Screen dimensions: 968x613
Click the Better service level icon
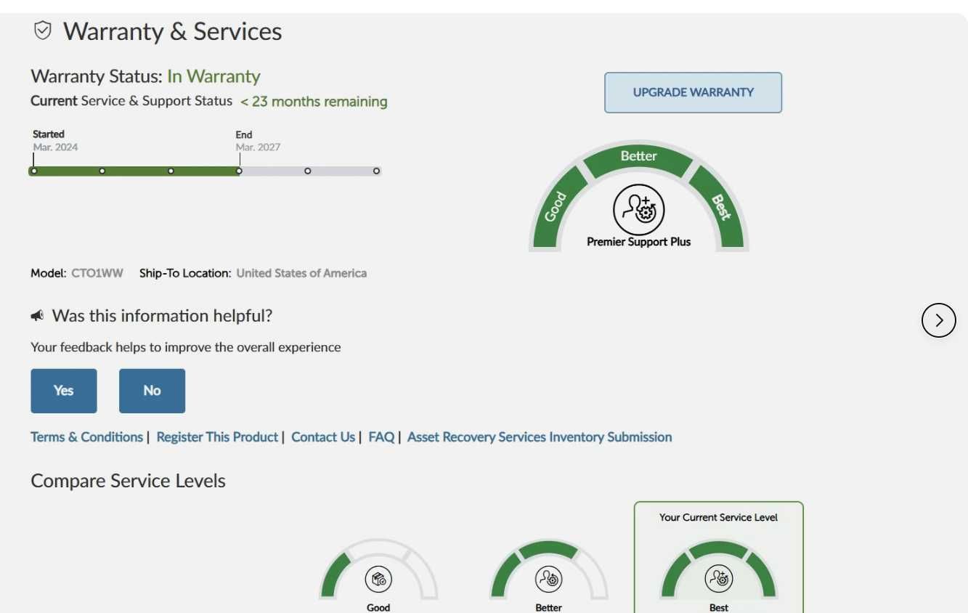(x=548, y=580)
